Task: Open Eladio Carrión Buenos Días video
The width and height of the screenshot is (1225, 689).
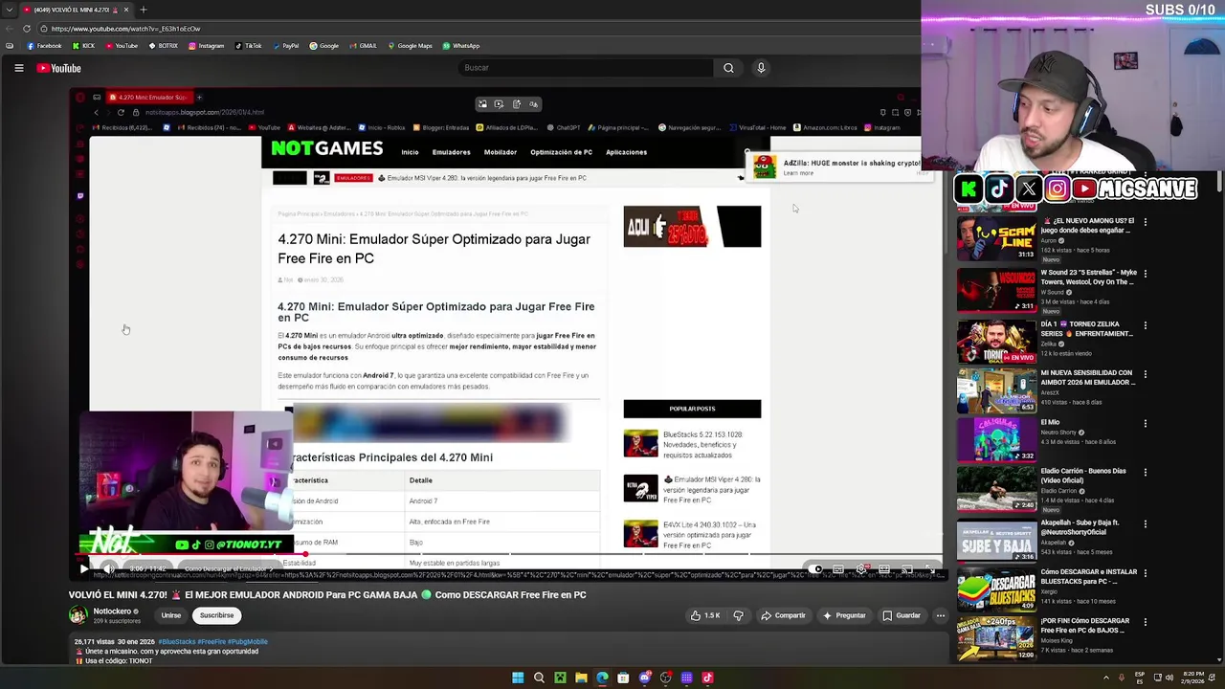Action: coord(996,489)
